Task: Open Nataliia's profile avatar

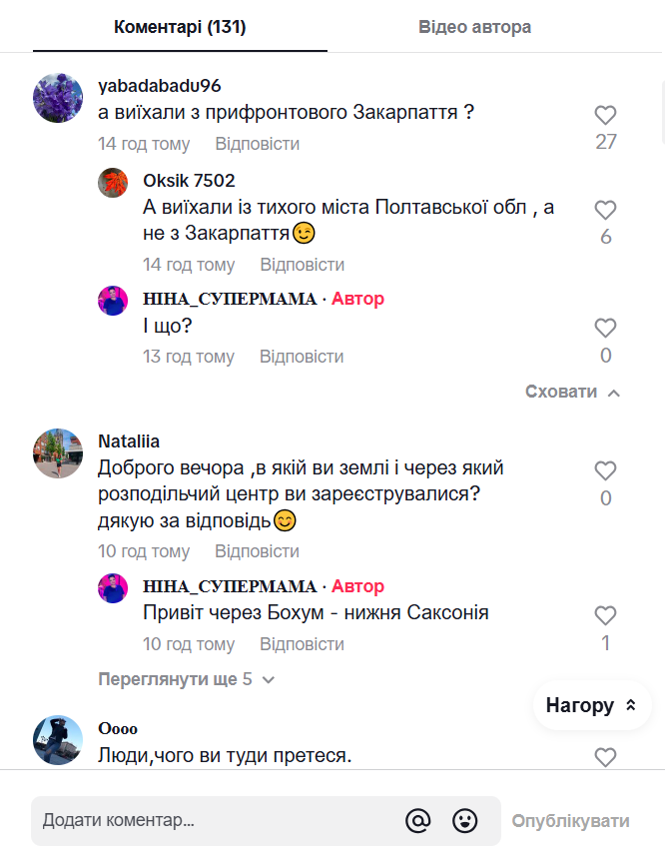Action: tap(58, 454)
